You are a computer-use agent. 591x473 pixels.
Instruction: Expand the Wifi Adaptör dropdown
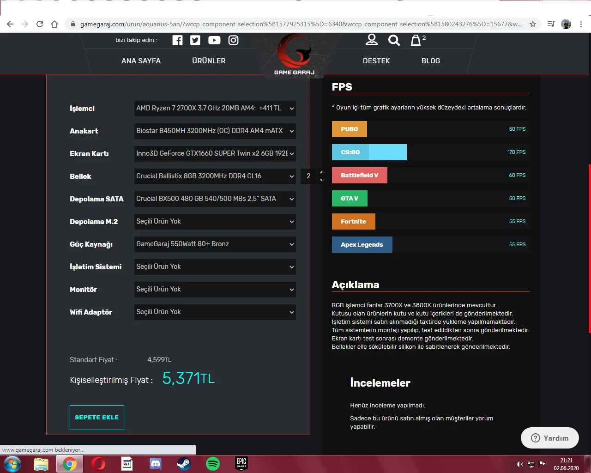click(215, 312)
